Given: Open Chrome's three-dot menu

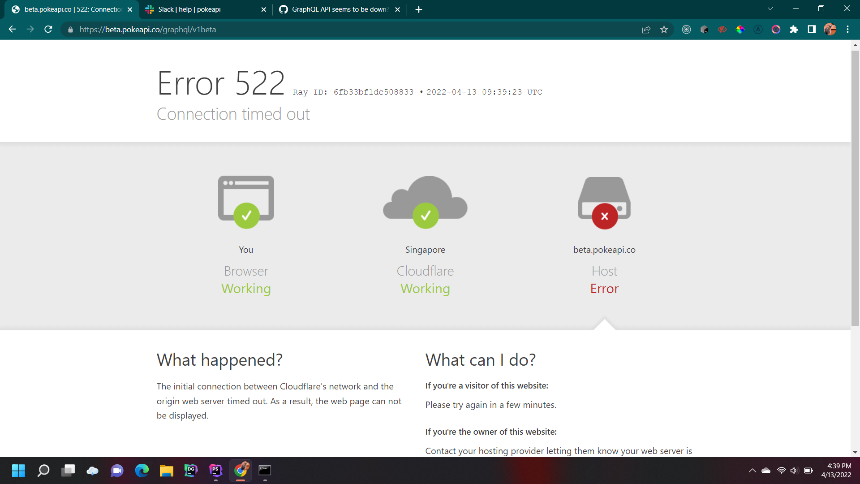Looking at the screenshot, I should (848, 30).
